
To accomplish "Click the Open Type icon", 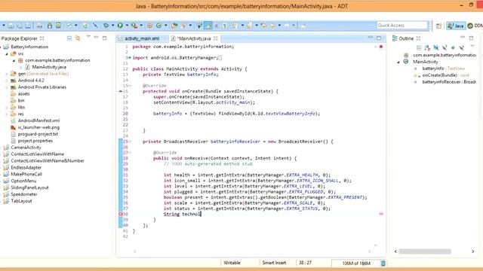I will [x=174, y=26].
